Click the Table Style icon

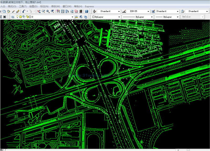[153, 12]
